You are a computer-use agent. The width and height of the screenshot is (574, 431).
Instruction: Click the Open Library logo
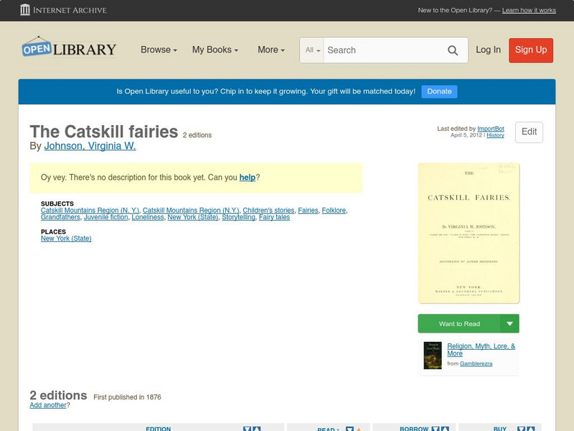tap(67, 48)
